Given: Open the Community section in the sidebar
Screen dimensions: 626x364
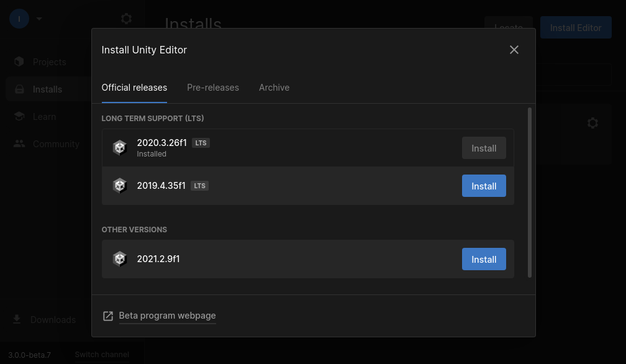Looking at the screenshot, I should (x=56, y=144).
